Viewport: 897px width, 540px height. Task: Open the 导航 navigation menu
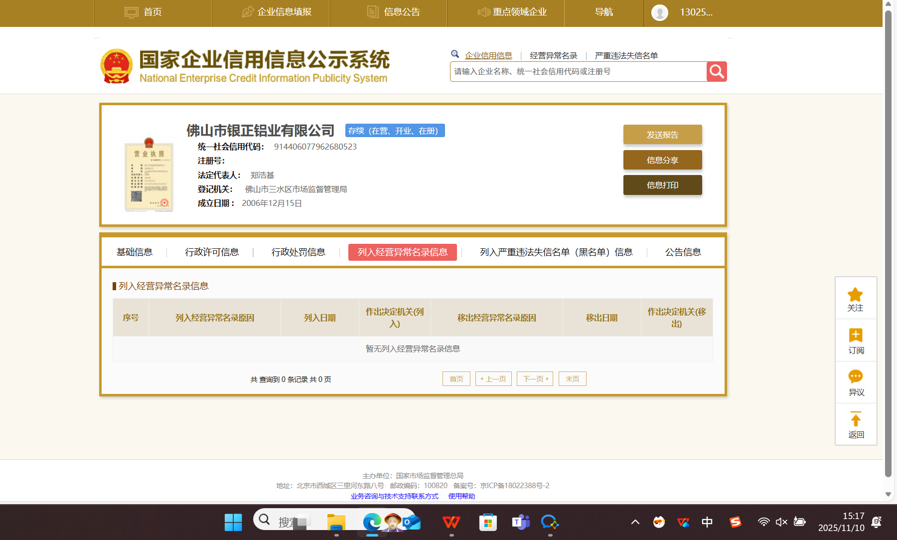(603, 12)
